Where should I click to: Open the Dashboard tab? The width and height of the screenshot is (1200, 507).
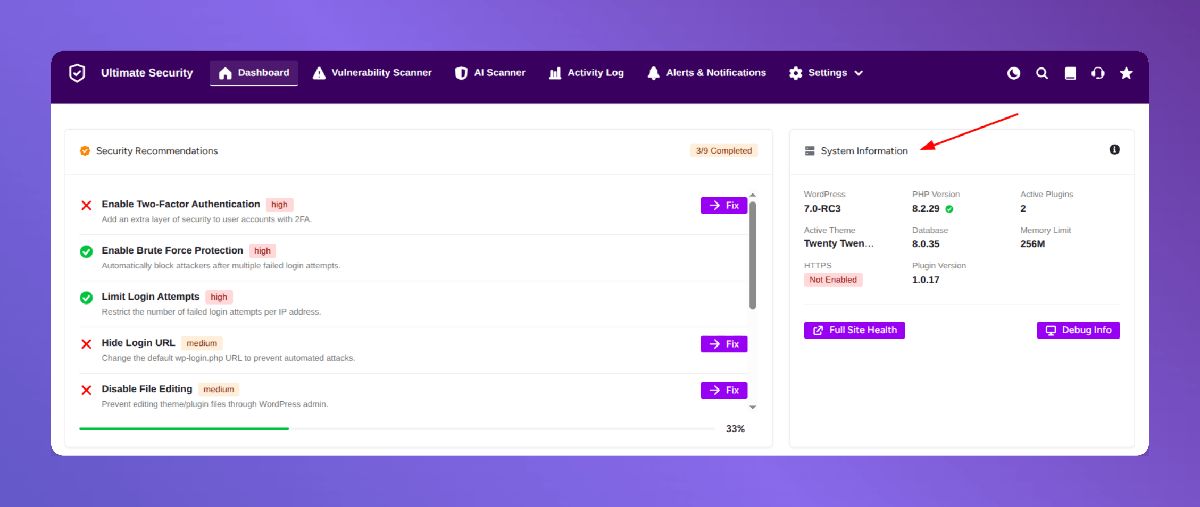point(254,73)
